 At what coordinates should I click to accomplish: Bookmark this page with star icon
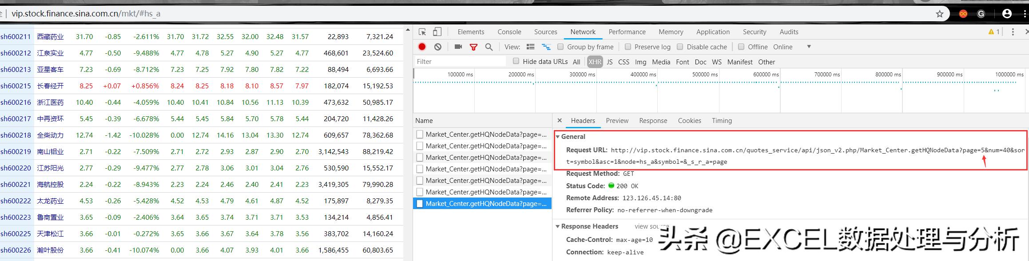coord(939,14)
